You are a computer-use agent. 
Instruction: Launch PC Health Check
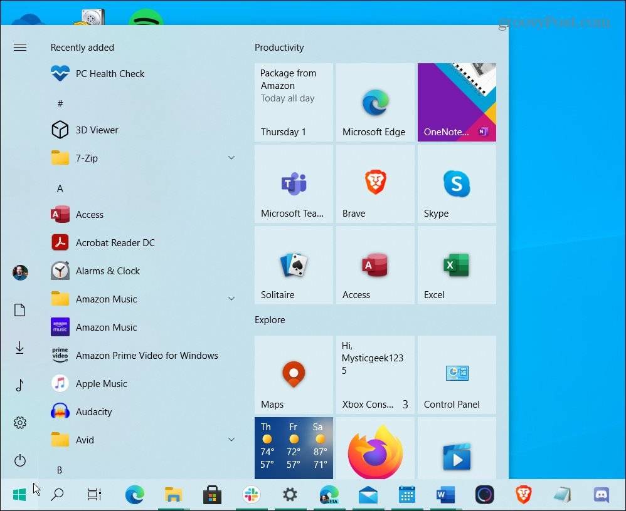coord(144,74)
